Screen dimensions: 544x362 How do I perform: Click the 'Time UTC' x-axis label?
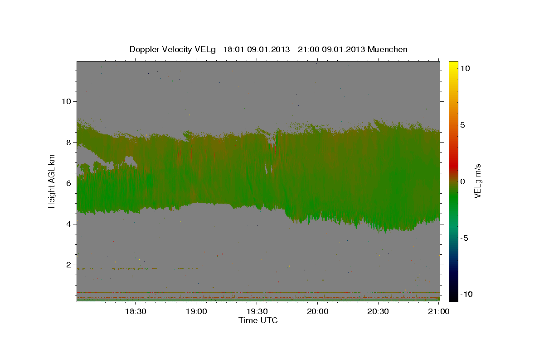point(258,320)
